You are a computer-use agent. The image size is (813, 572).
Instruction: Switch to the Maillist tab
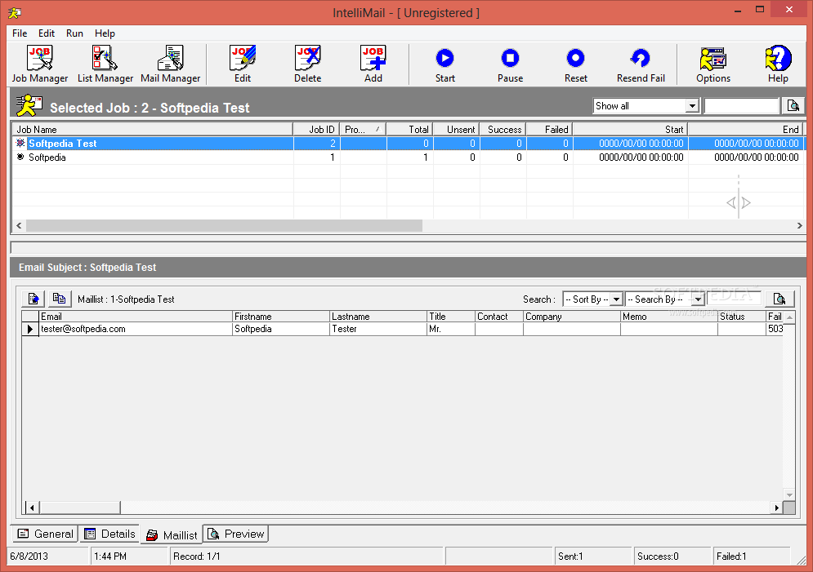coord(171,534)
